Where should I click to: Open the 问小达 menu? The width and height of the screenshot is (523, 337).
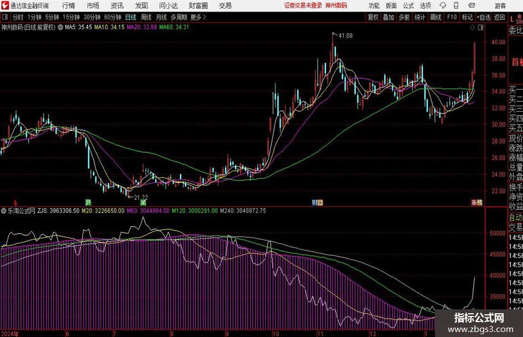point(168,6)
